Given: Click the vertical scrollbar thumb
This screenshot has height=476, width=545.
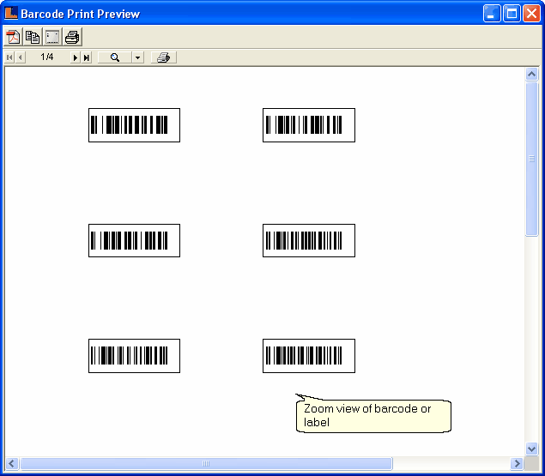Looking at the screenshot, I should pos(531,159).
